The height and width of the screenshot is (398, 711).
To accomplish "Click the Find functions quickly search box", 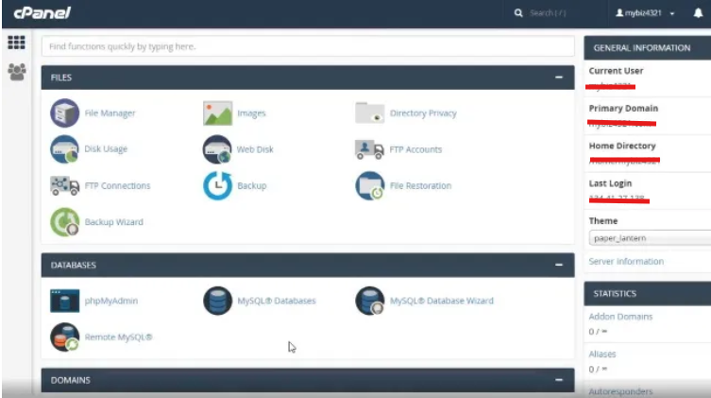I will [308, 46].
